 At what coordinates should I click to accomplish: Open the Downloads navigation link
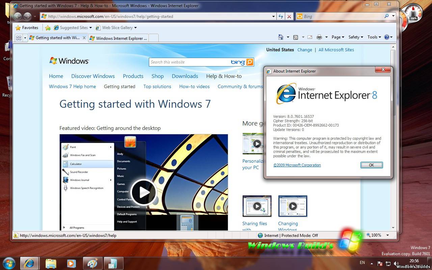185,76
